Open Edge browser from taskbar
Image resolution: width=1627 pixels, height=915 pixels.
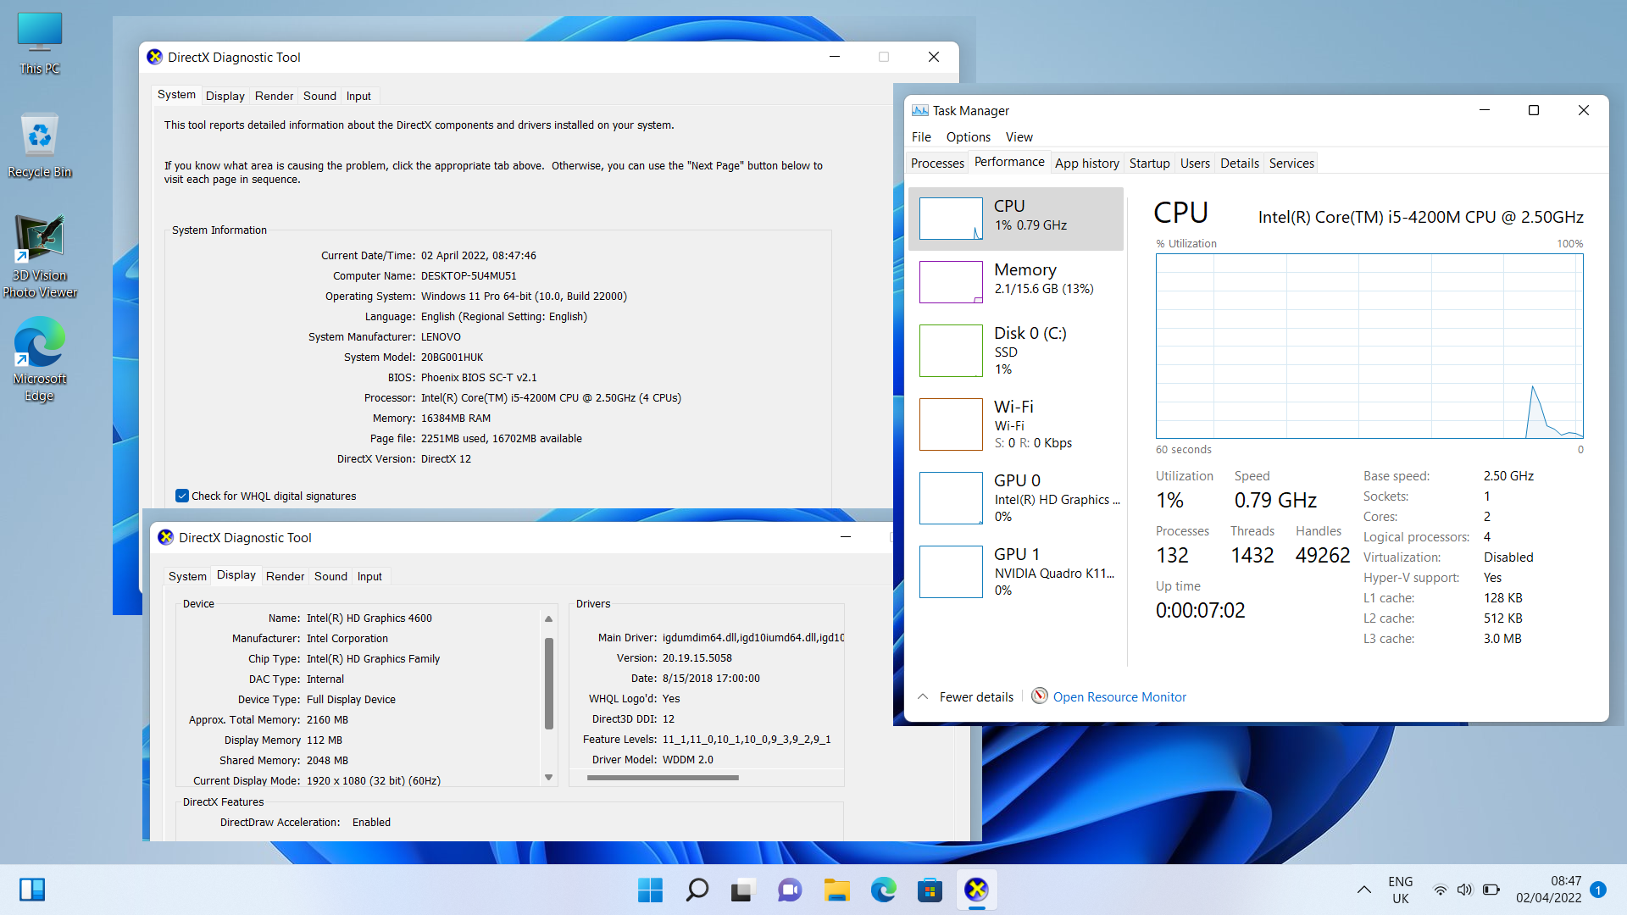tap(883, 890)
